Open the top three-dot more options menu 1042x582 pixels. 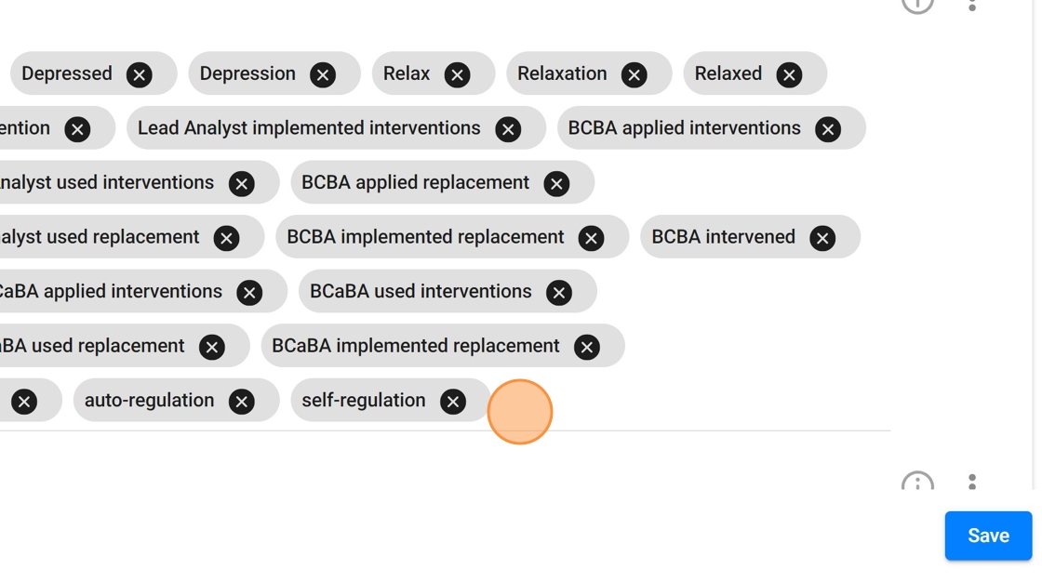[x=972, y=5]
